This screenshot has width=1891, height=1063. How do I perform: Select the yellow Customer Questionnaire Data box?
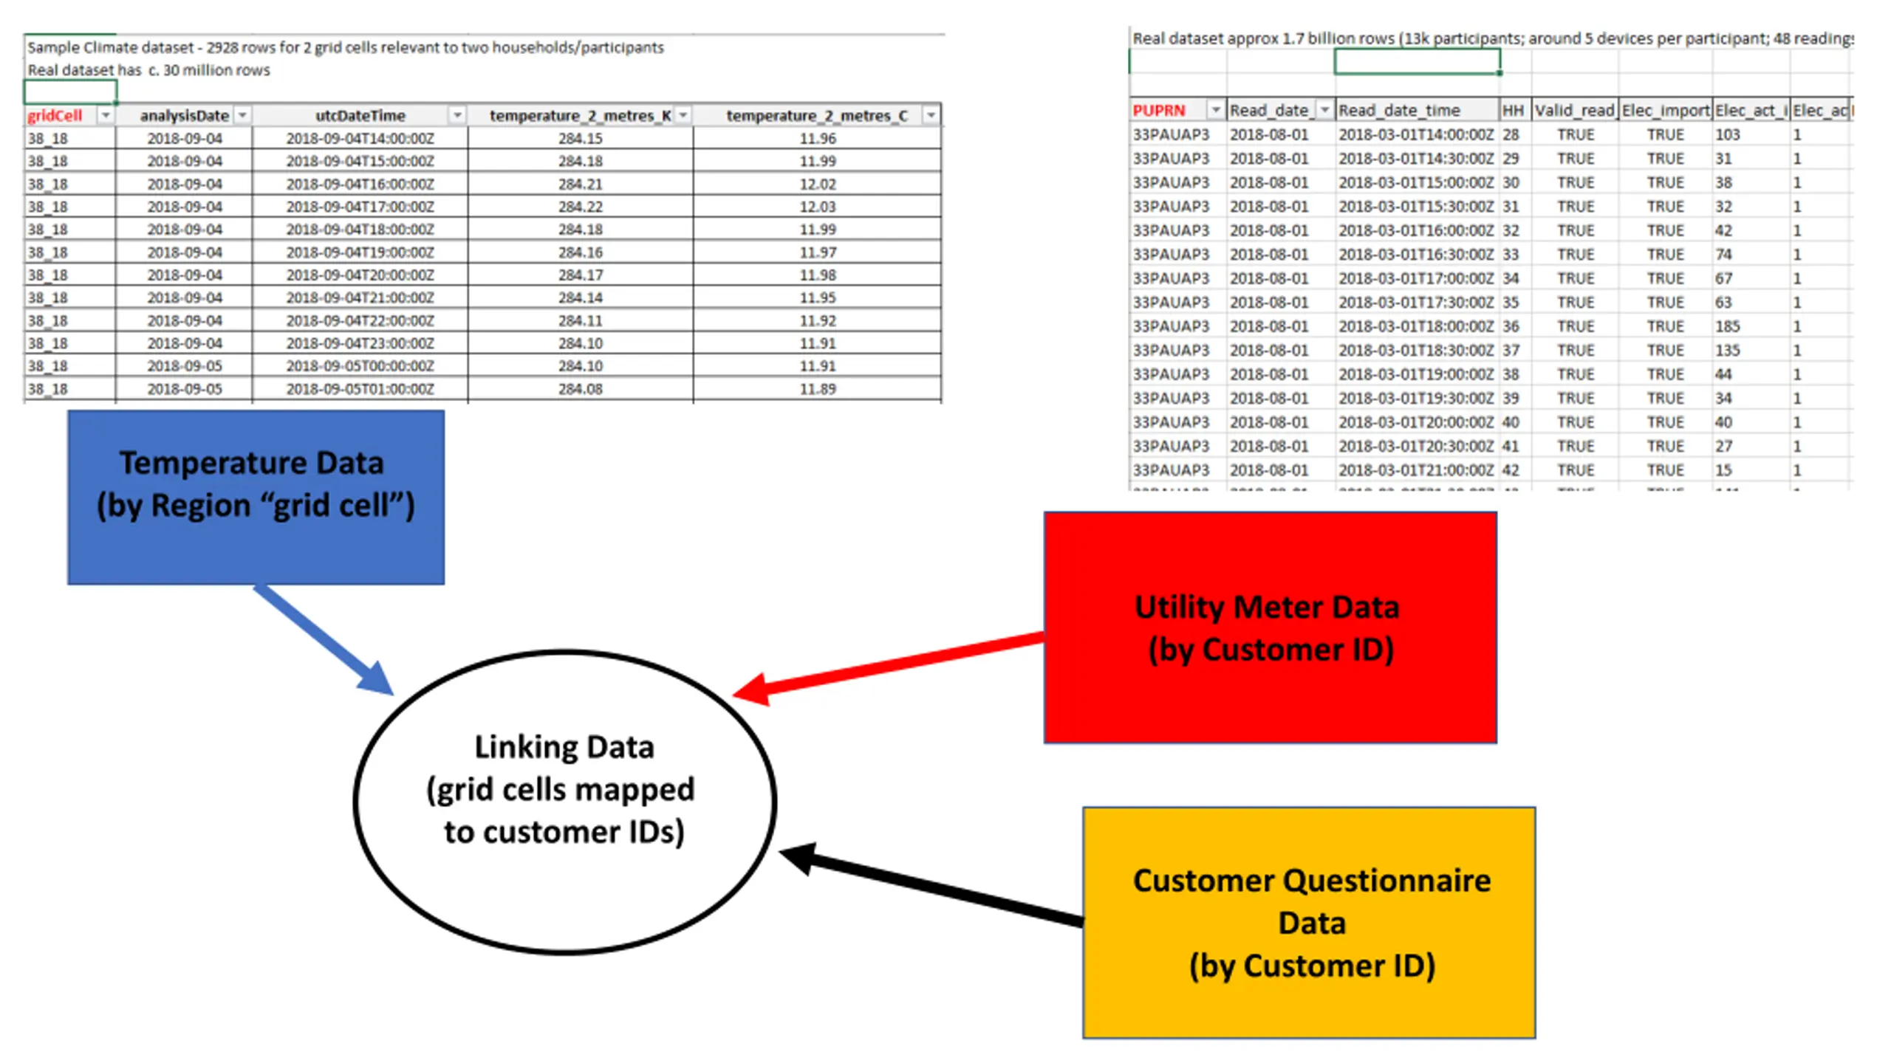pos(1309,923)
